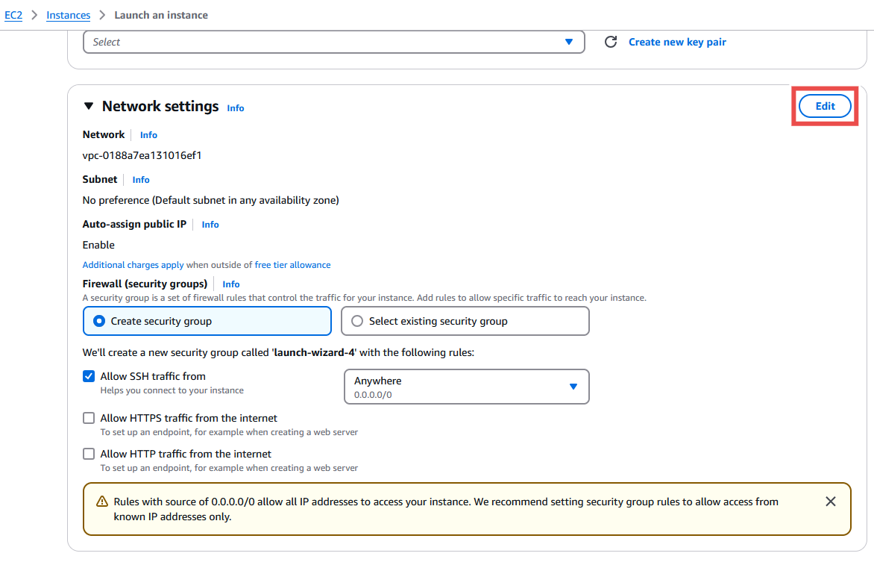This screenshot has height=562, width=874.
Task: Open the key pair Select dropdown
Action: 333,42
